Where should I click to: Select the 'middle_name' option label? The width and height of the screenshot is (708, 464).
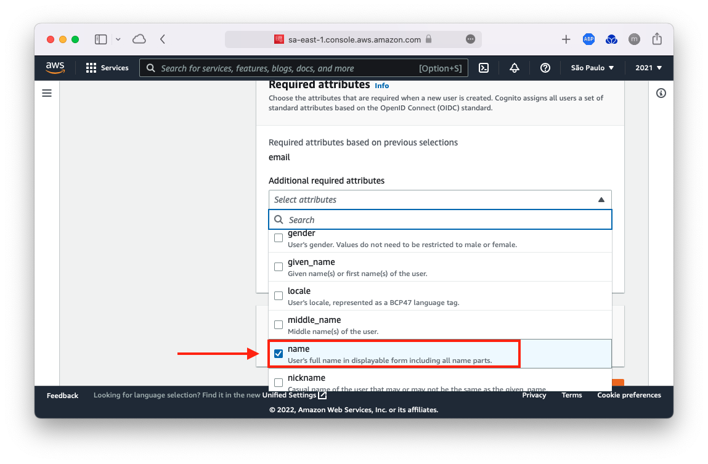314,320
